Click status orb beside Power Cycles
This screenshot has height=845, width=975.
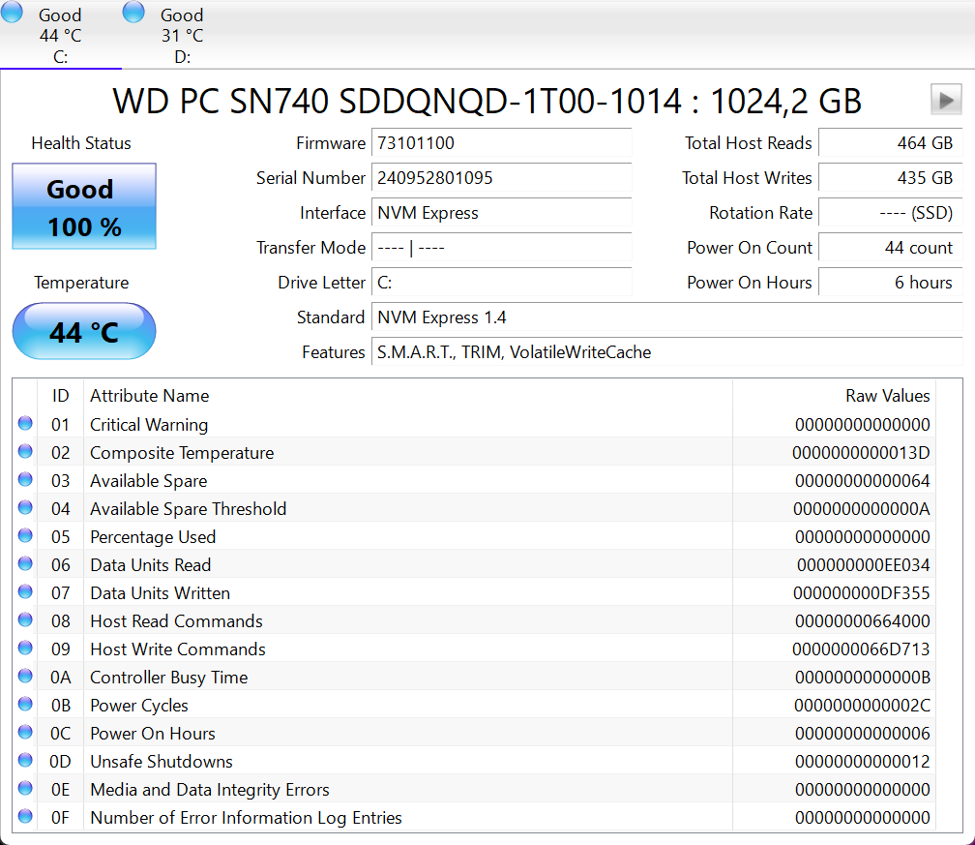[x=25, y=705]
